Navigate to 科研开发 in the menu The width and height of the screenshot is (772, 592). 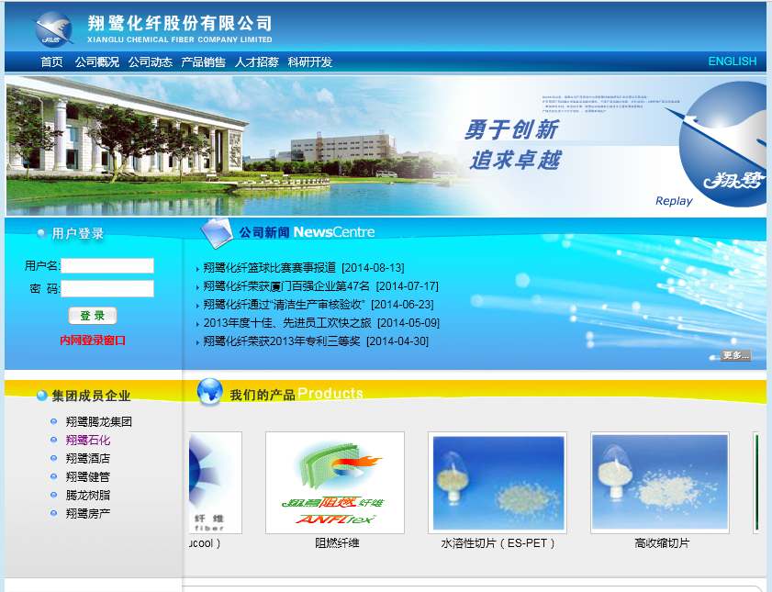[310, 62]
